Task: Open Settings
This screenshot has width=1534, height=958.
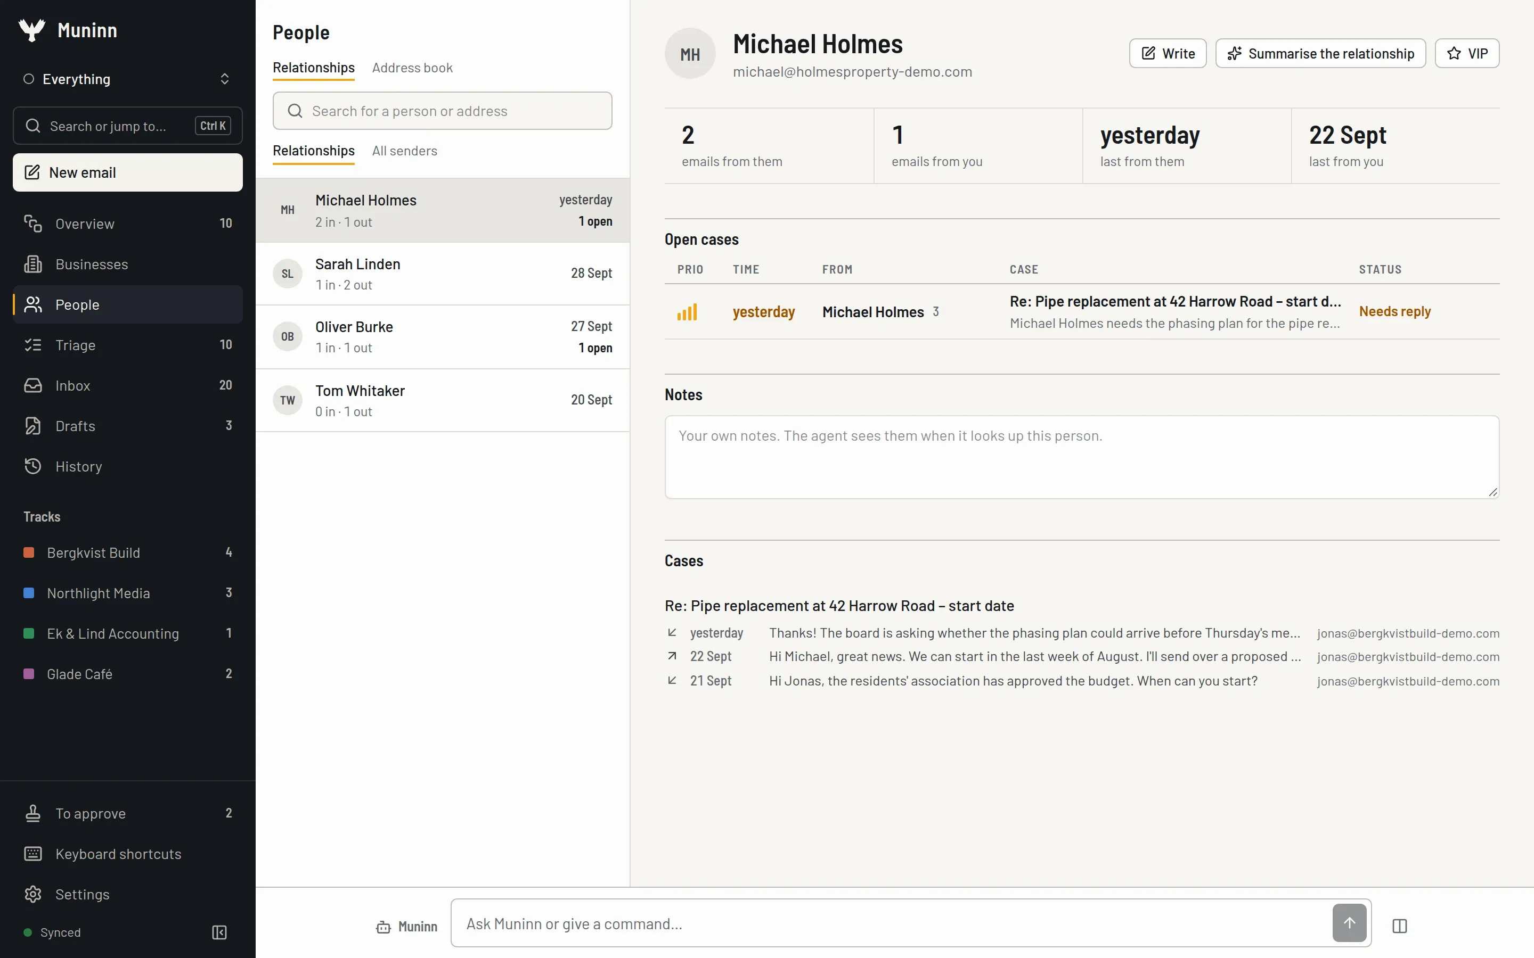Action: point(127,894)
